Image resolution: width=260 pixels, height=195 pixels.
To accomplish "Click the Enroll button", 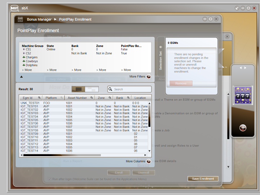I will coord(119,173).
